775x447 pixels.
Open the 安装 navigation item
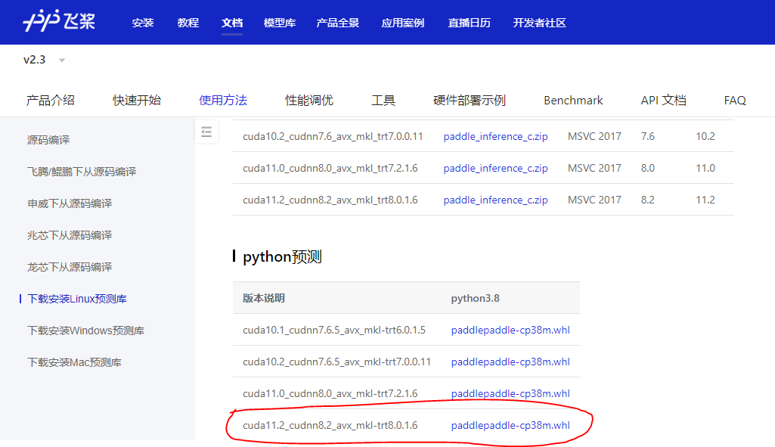coord(143,23)
